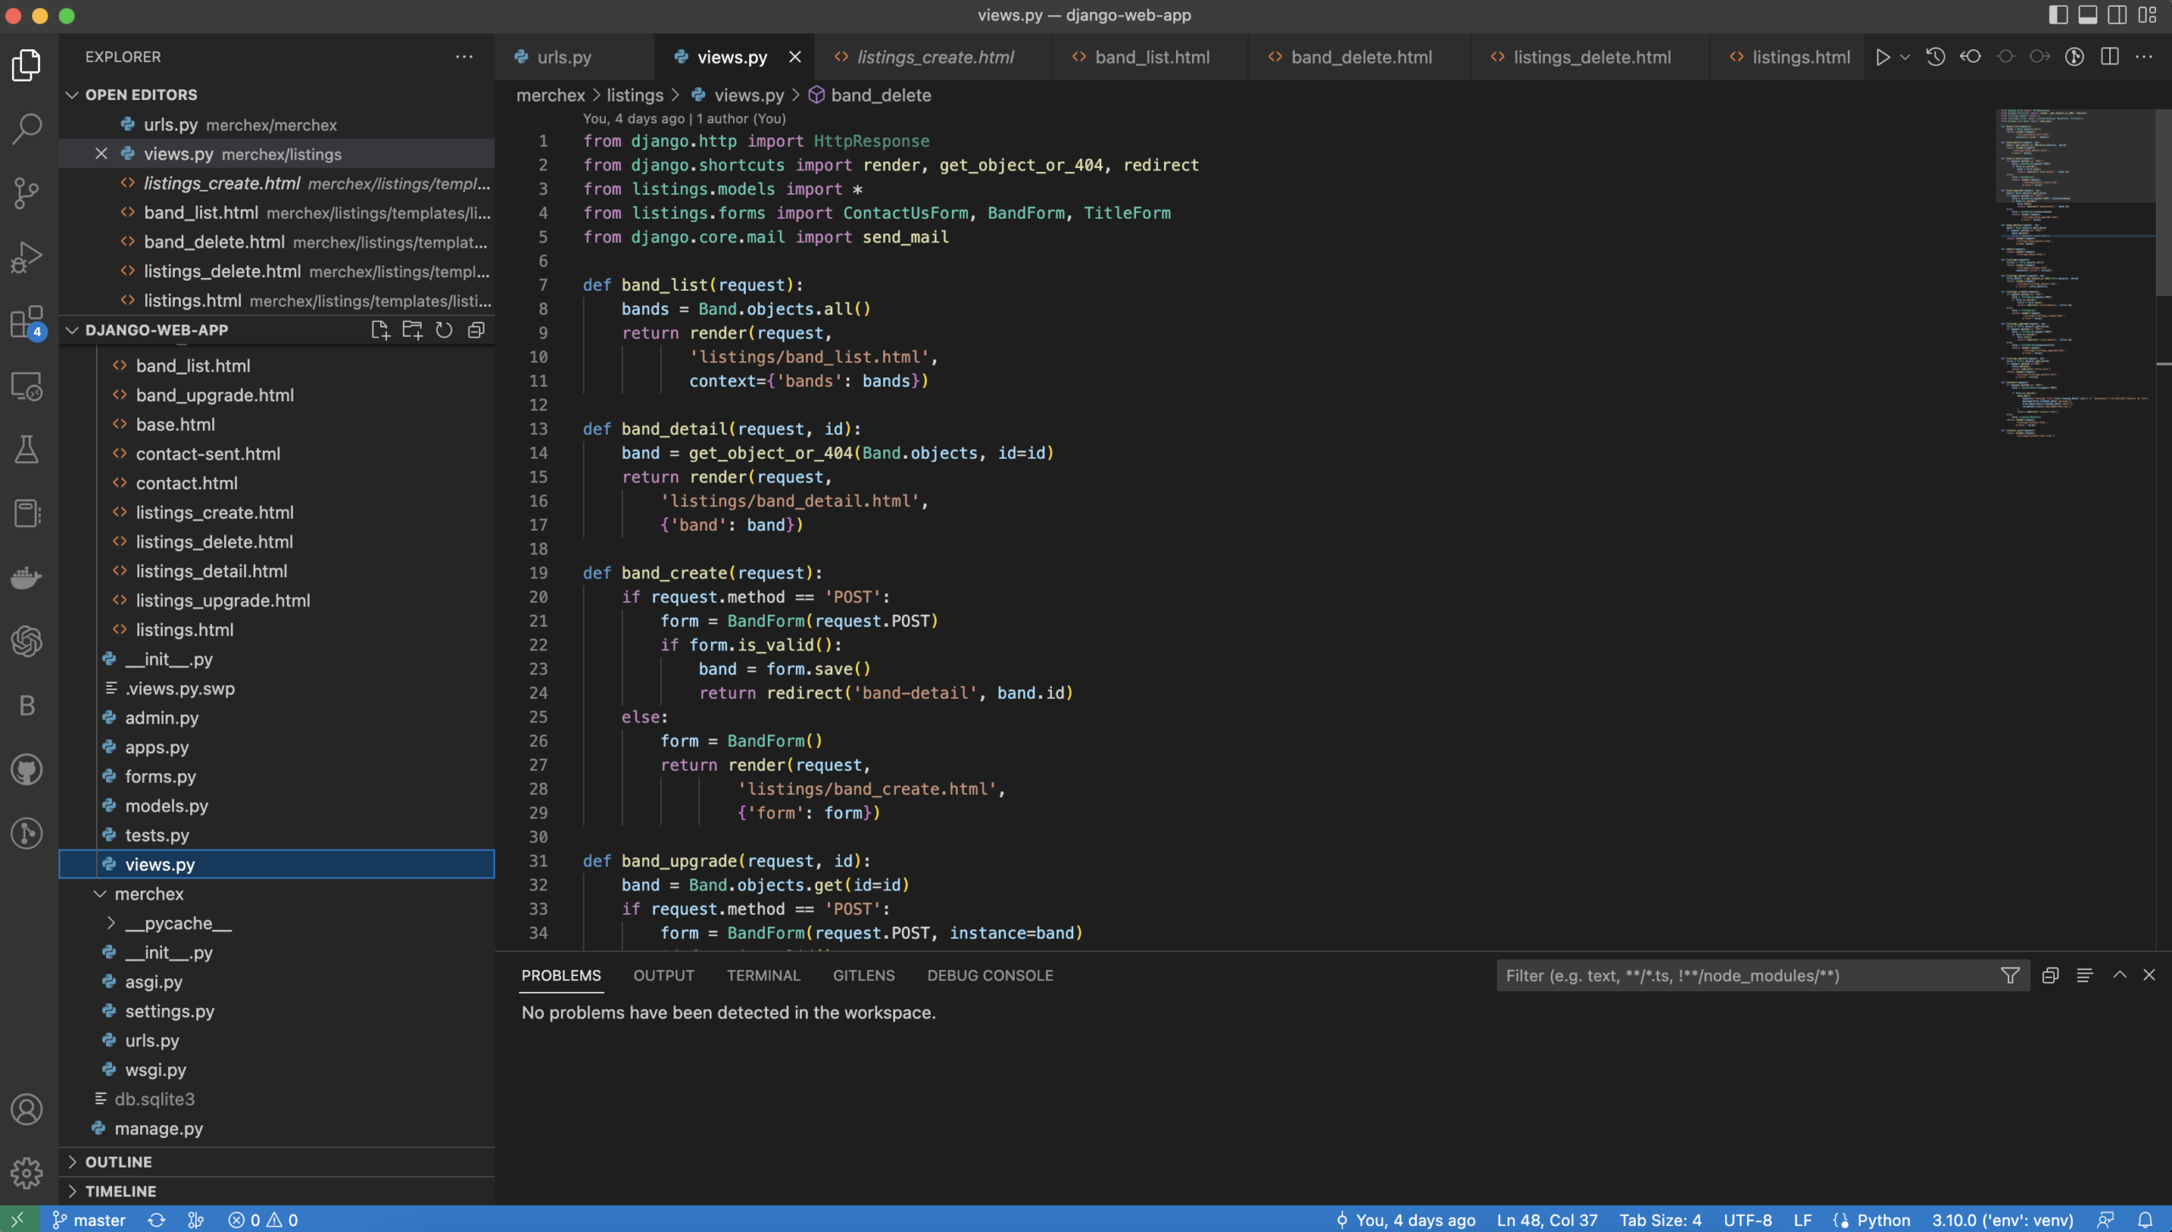The image size is (2172, 1232).
Task: Open the Search view in activity bar
Action: point(27,129)
